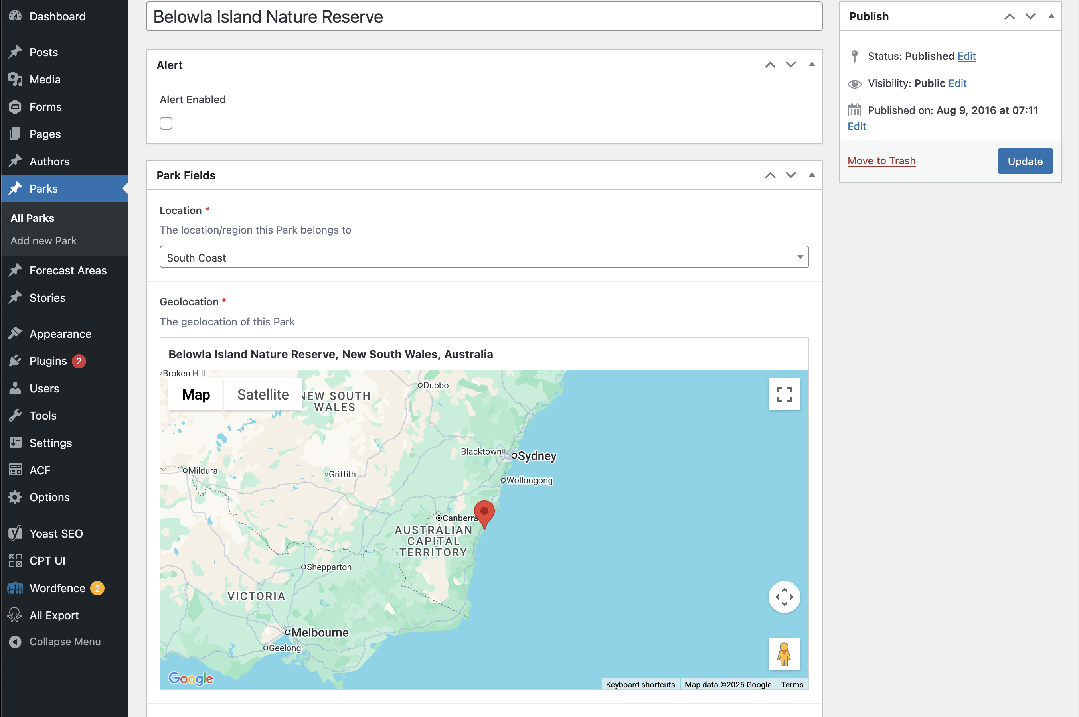Click the red location pin on map
This screenshot has height=717, width=1079.
coord(484,512)
